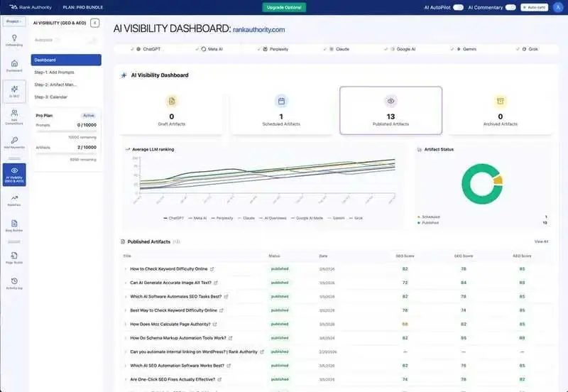Click the ChatGPT legend entry under chart
This screenshot has width=568, height=392.
[174, 218]
